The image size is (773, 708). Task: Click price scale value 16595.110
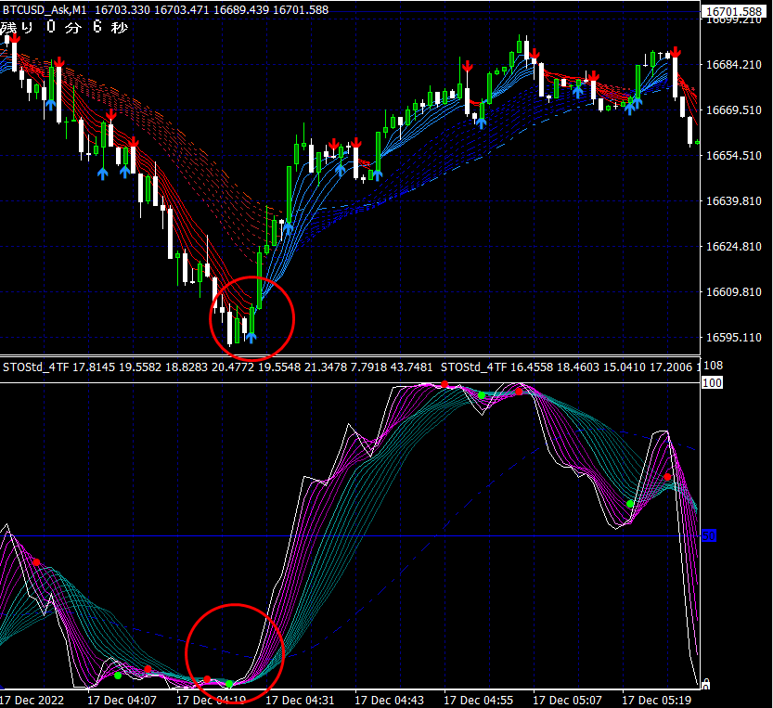tap(733, 337)
